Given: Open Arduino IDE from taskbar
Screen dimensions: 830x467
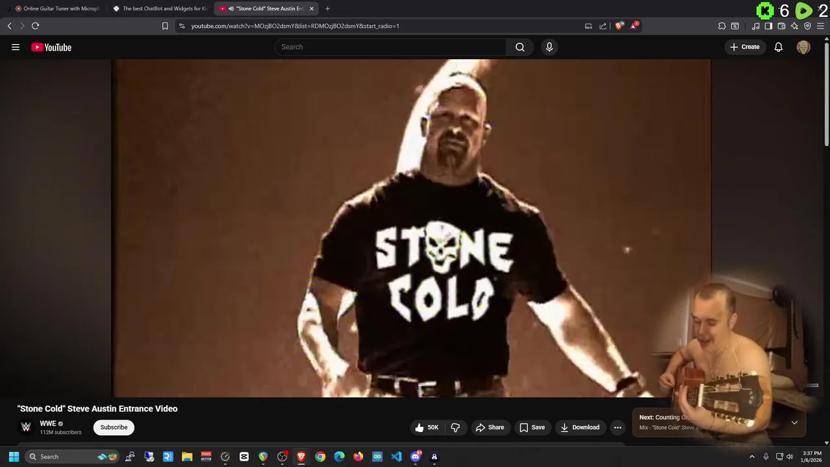Looking at the screenshot, I should (377, 457).
